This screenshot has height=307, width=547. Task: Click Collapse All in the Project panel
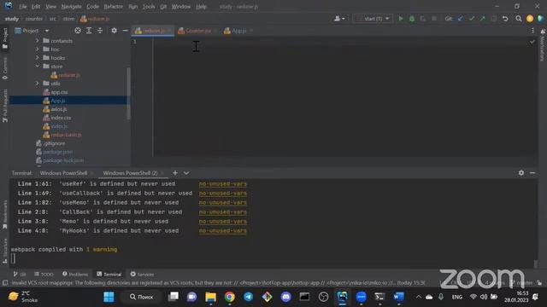100,31
